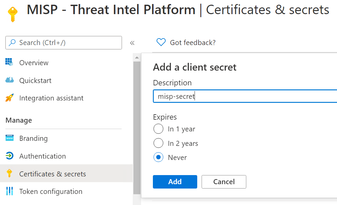Click the Add button

point(175,182)
